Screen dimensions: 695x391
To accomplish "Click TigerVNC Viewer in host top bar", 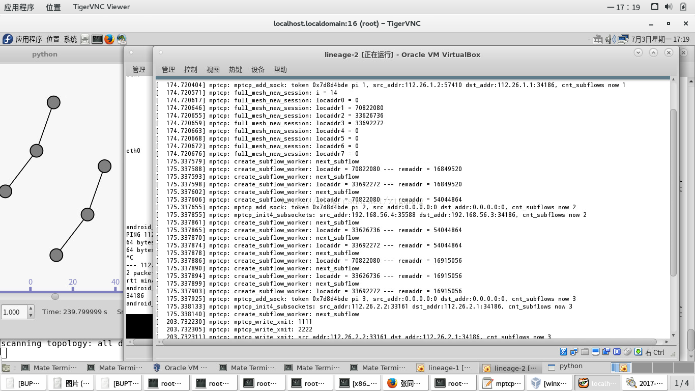I will tap(101, 7).
